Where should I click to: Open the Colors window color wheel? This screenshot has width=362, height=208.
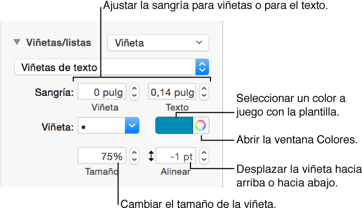(x=200, y=126)
